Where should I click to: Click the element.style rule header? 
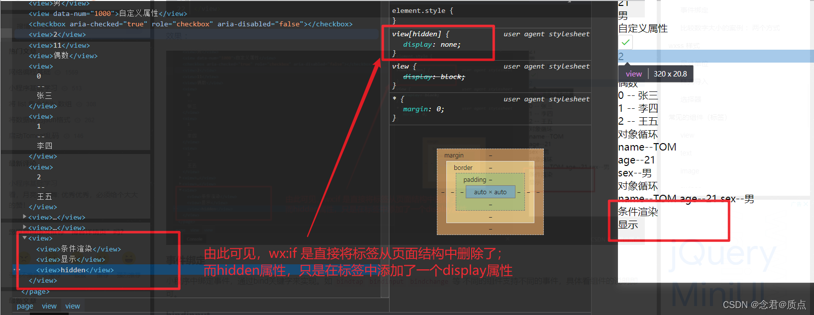[x=422, y=10]
